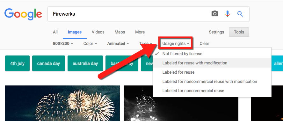The height and width of the screenshot is (125, 283).
Task: Switch to the Videos tab
Action: 98,32
